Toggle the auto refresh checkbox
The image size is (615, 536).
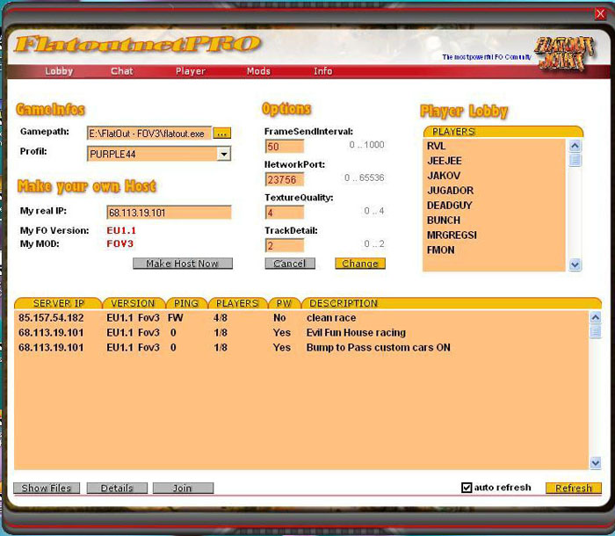point(467,488)
